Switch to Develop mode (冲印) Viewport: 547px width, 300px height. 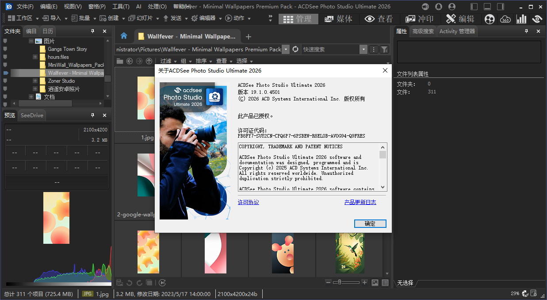[420, 19]
